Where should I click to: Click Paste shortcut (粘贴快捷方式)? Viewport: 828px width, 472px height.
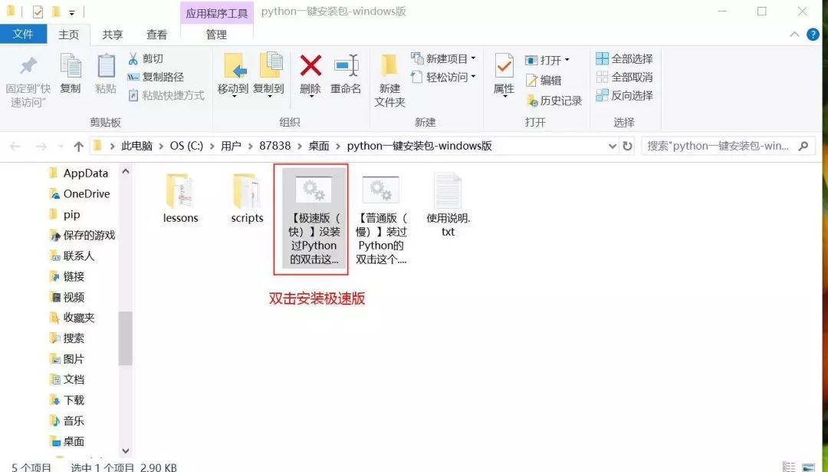(166, 96)
